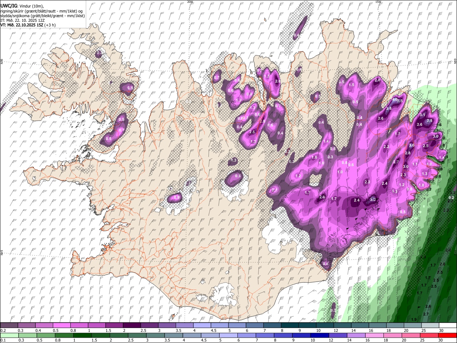
Task: Pick the navy blue 10 swatch in lower legend row
Action: click(320, 335)
